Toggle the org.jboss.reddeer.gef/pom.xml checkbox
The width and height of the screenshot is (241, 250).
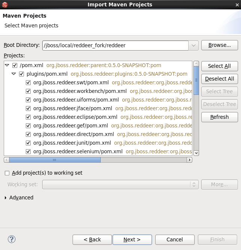(x=28, y=126)
